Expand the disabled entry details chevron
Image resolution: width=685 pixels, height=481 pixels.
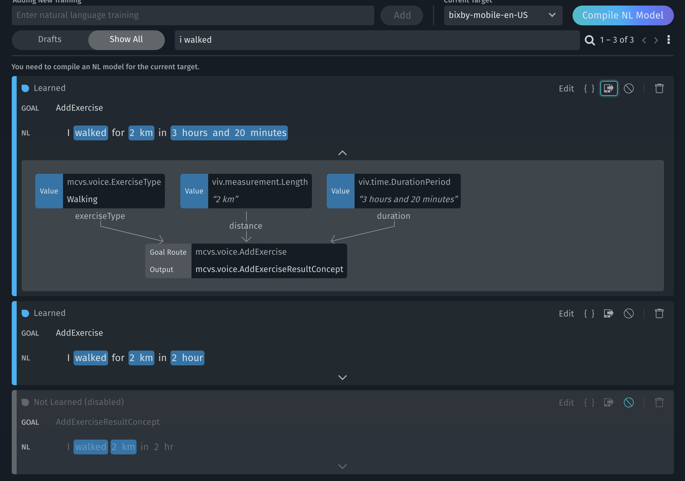(342, 466)
